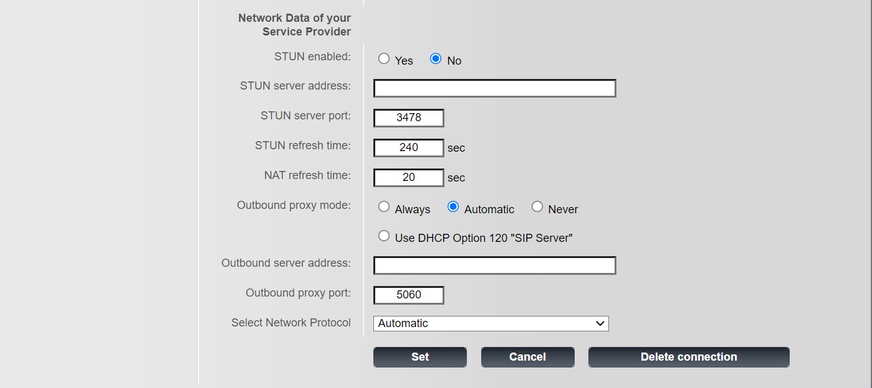The image size is (872, 388).
Task: Enable Use DHCP Option 120 "SIP Server"
Action: [384, 236]
